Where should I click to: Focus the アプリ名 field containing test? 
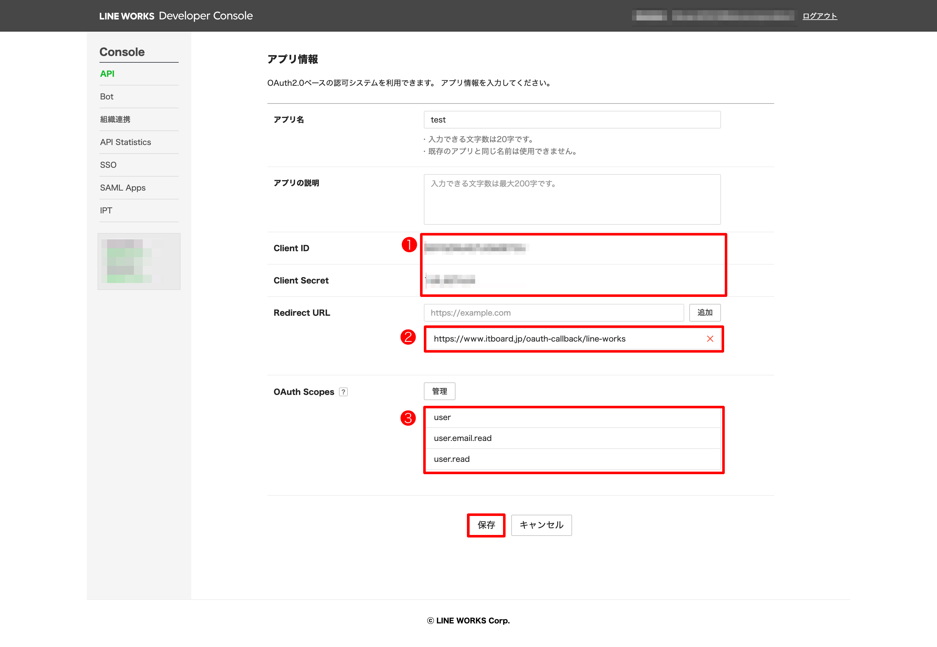572,120
